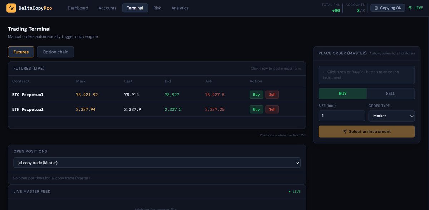Click the Mark column header
The width and height of the screenshot is (429, 210).
(81, 81)
